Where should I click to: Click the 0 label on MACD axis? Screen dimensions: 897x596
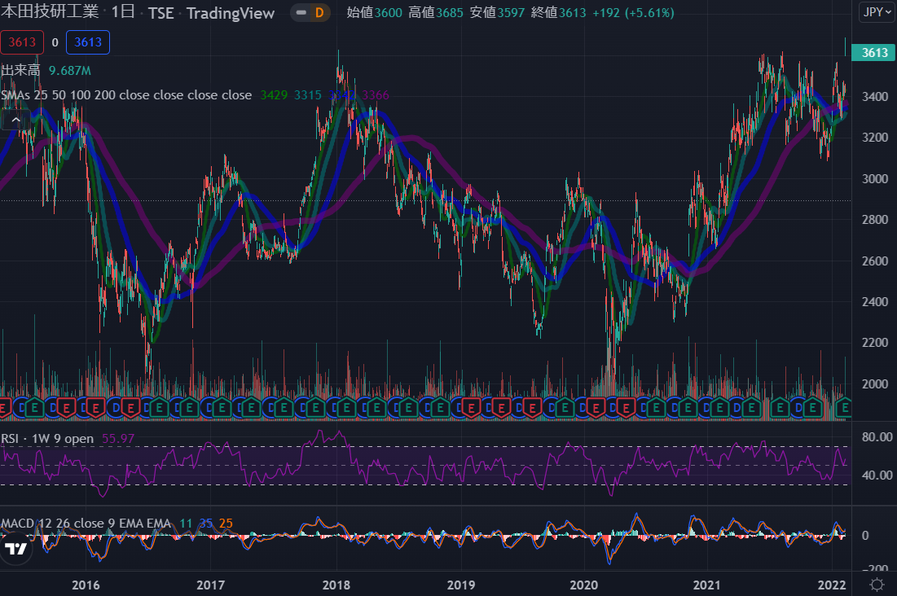(x=865, y=536)
